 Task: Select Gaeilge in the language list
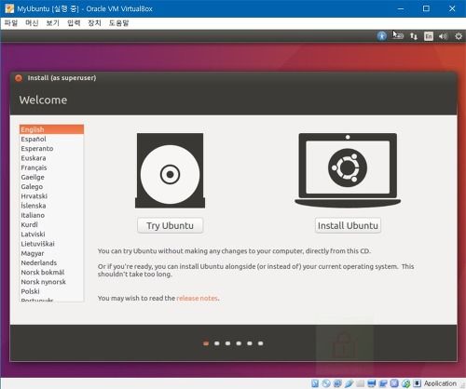coord(51,177)
